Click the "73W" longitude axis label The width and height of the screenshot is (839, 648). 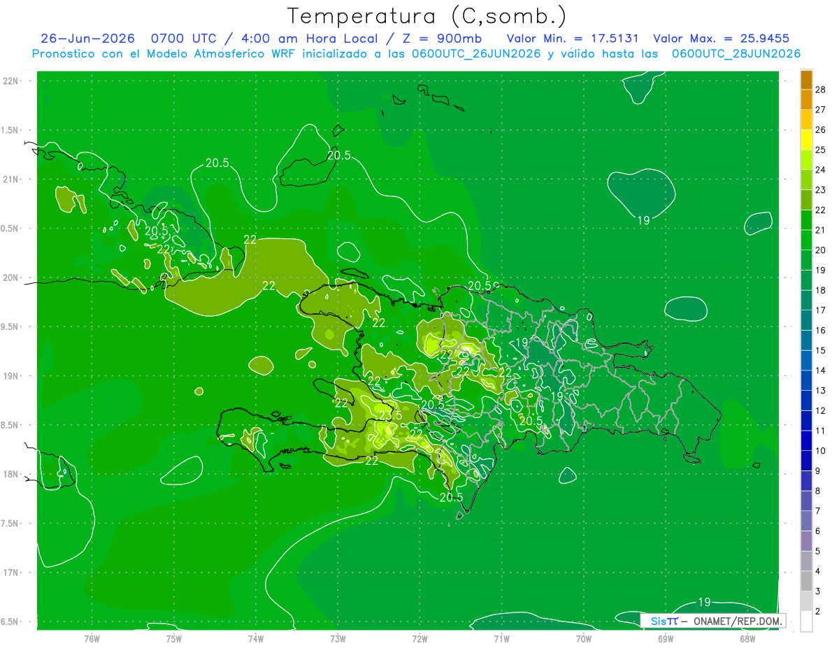tap(338, 638)
